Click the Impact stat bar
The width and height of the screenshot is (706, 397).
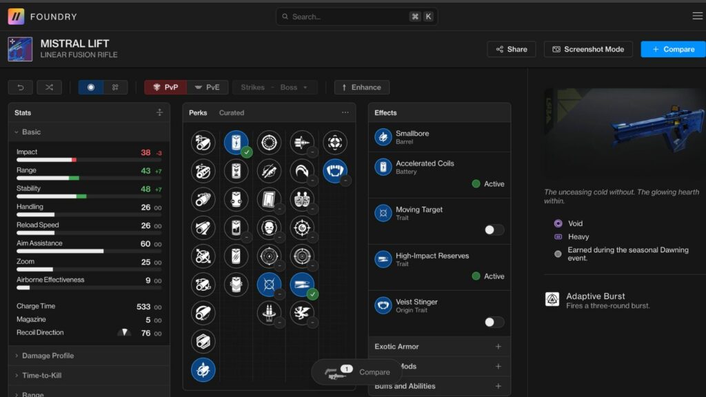point(89,160)
